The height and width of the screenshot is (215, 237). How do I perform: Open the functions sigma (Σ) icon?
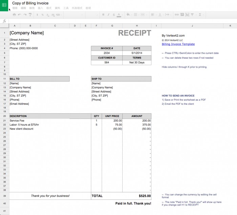coord(200,15)
